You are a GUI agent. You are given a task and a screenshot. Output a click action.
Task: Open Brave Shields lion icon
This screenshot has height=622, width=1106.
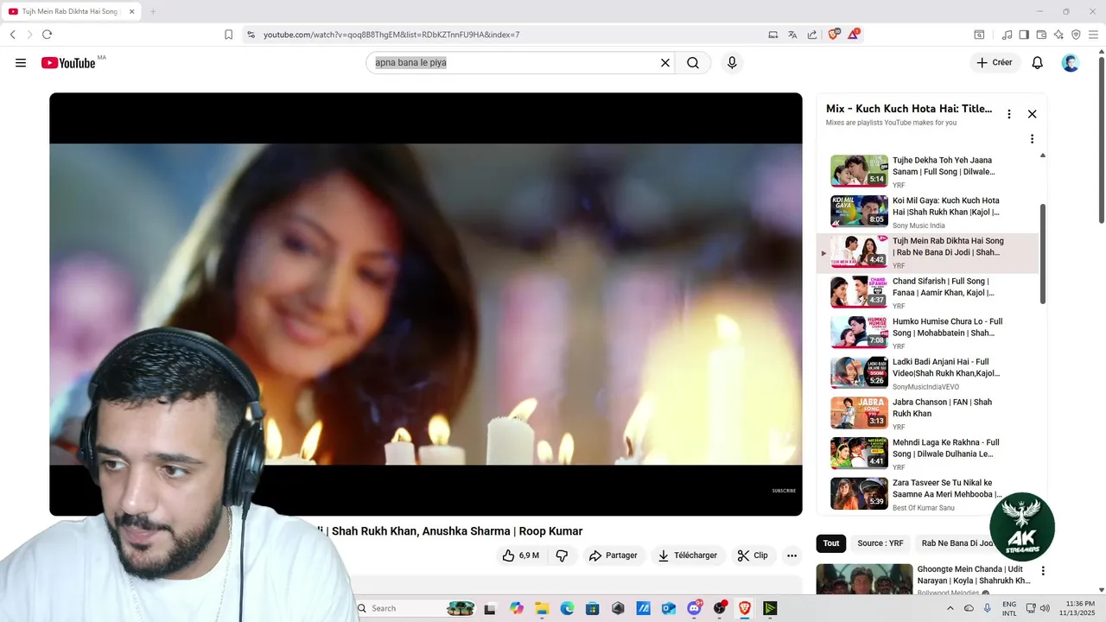834,35
